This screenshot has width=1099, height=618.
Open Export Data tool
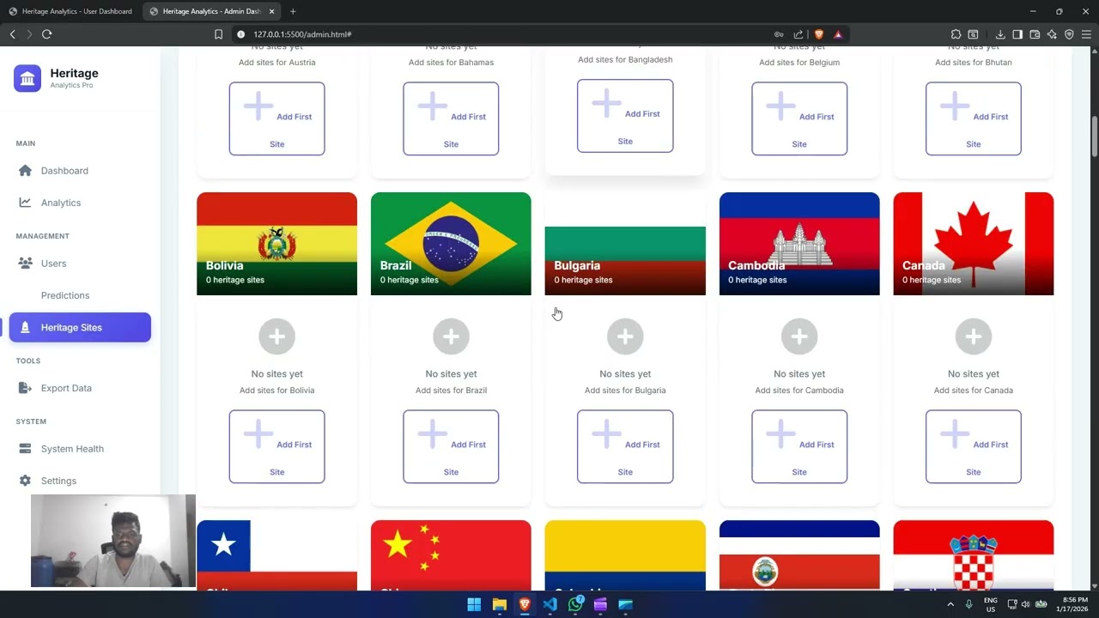80,388
